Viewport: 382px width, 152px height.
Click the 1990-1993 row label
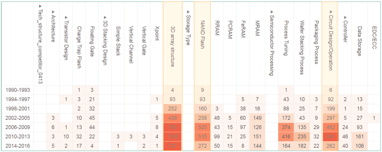pos(18,90)
